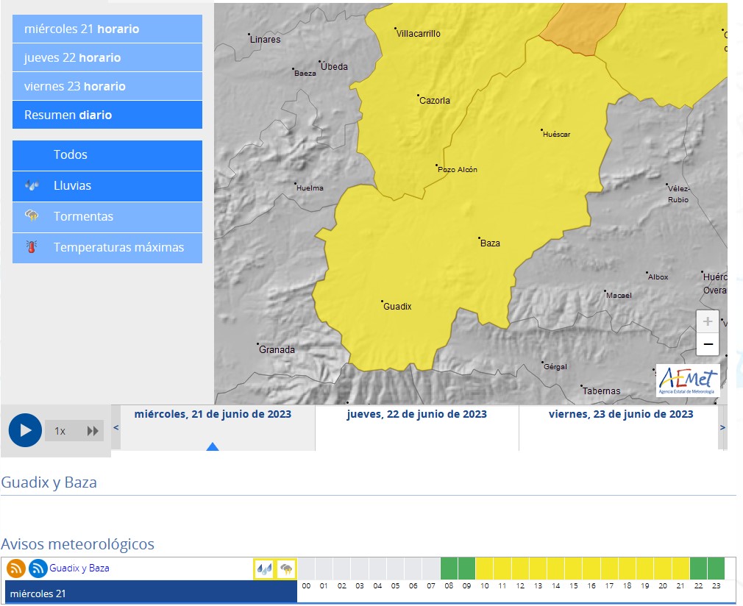Filter warnings by Temperaturas máximas
The width and height of the screenshot is (743, 606).
(x=107, y=248)
